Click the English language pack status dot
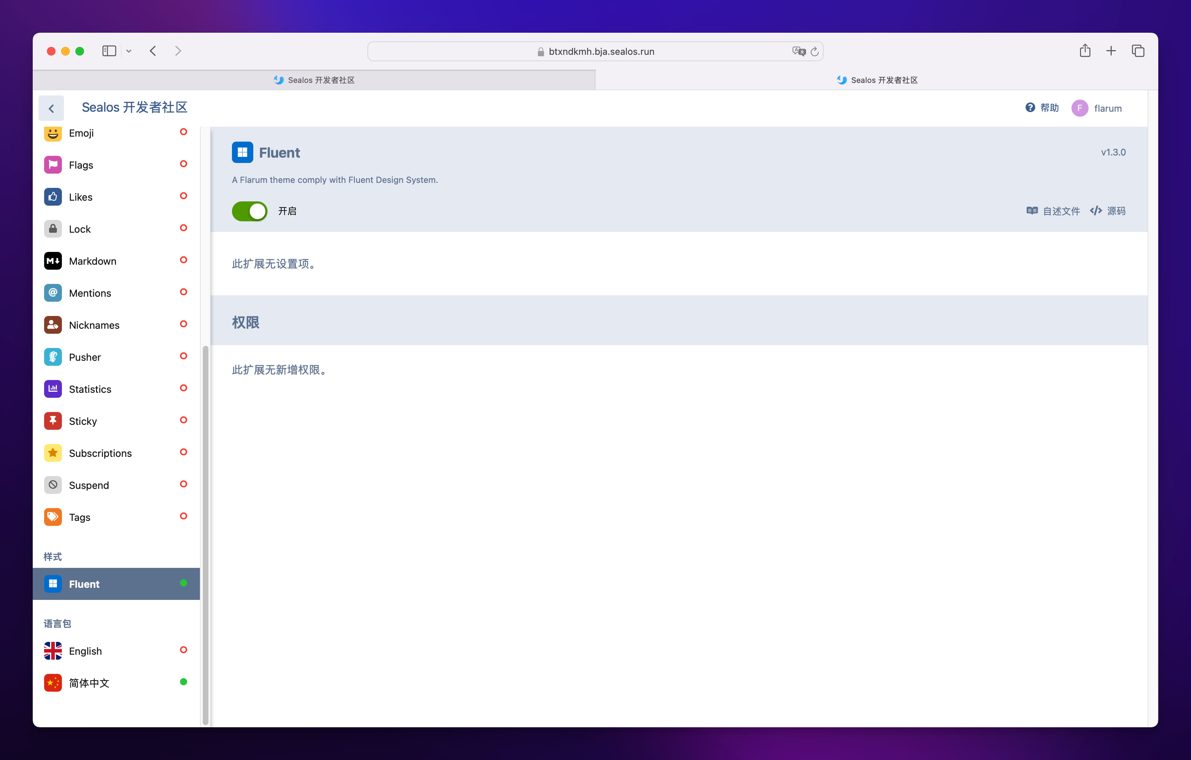 [x=184, y=650]
